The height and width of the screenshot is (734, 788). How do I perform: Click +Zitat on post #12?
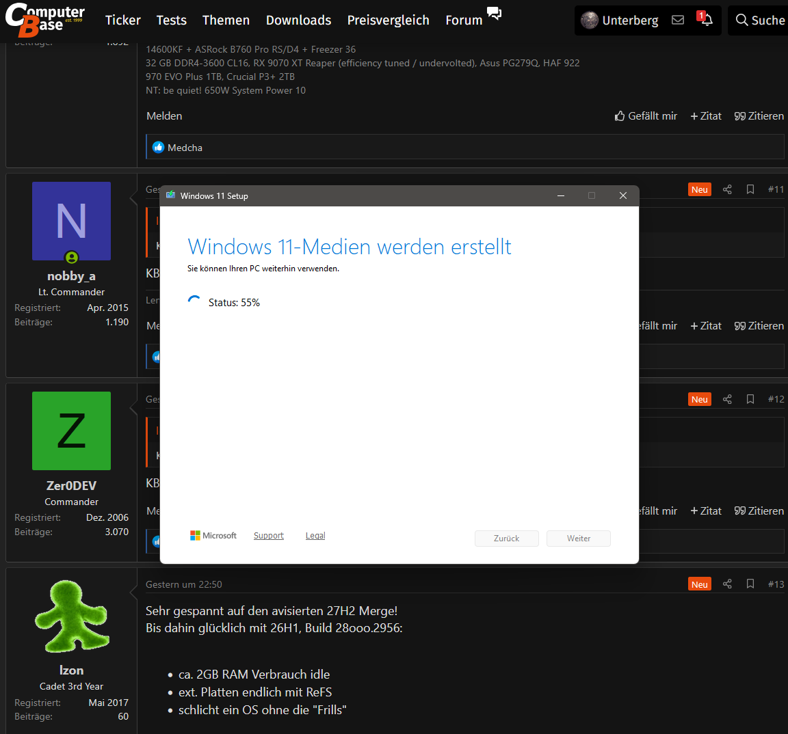[706, 511]
